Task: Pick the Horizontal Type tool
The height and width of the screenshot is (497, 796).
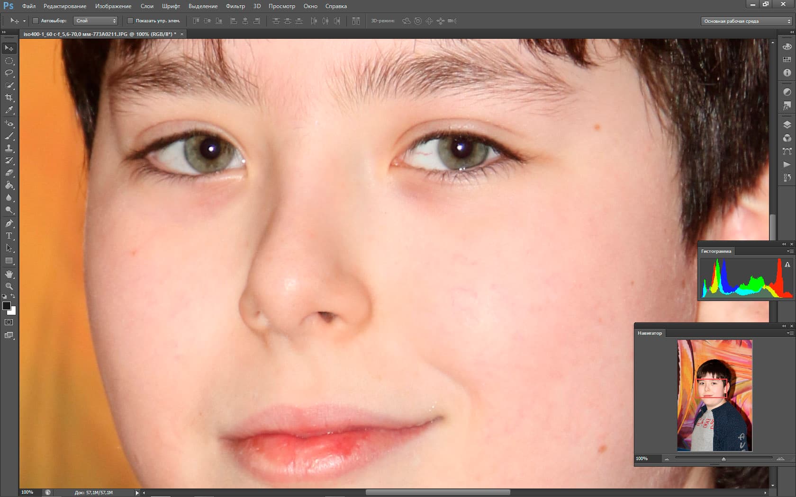Action: [9, 236]
